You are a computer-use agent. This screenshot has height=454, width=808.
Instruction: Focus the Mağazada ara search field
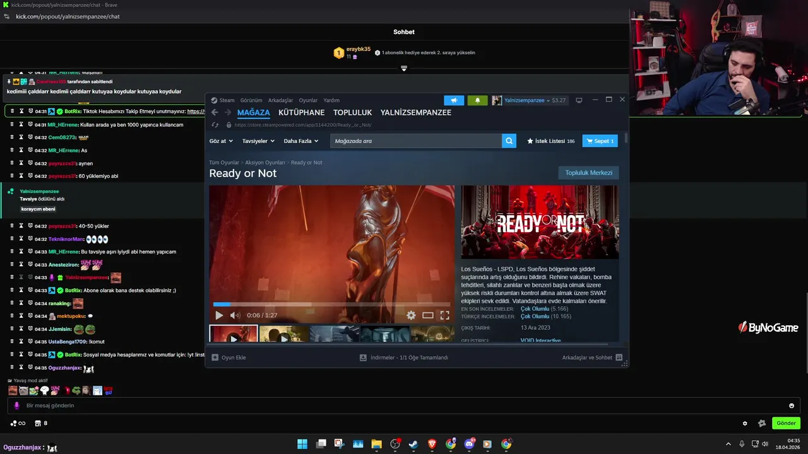tap(416, 141)
